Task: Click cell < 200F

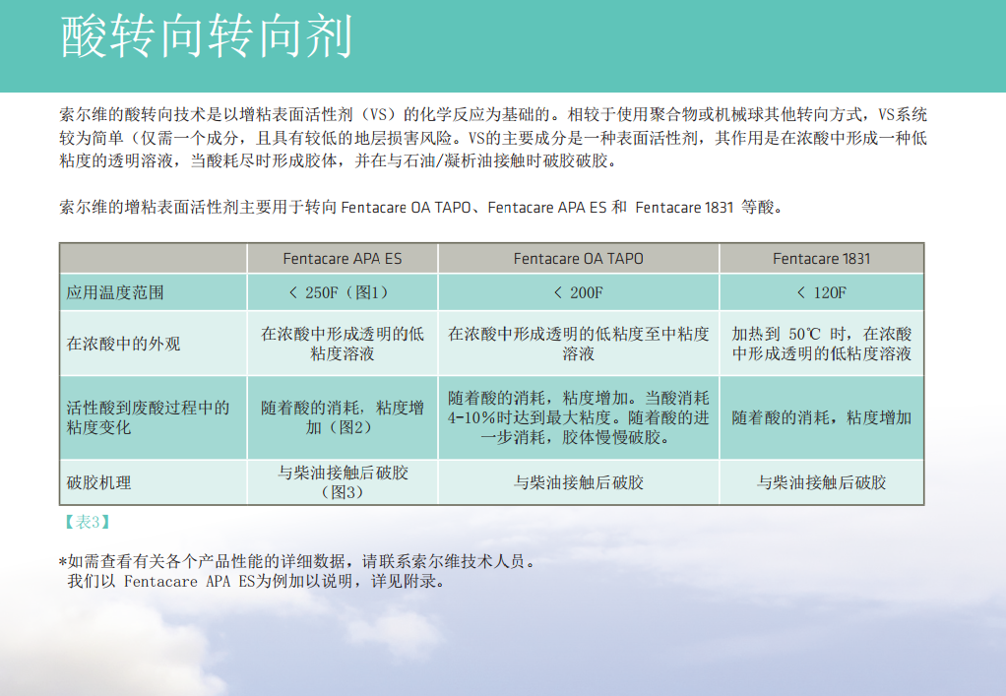Action: (578, 292)
